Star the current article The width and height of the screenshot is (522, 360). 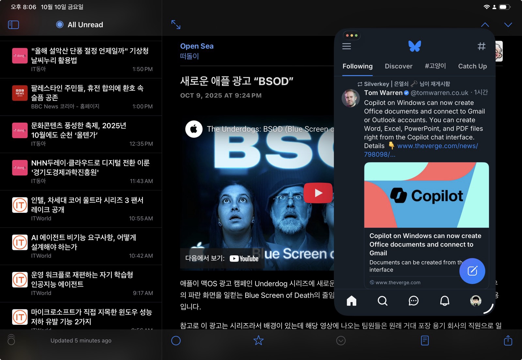(x=258, y=340)
